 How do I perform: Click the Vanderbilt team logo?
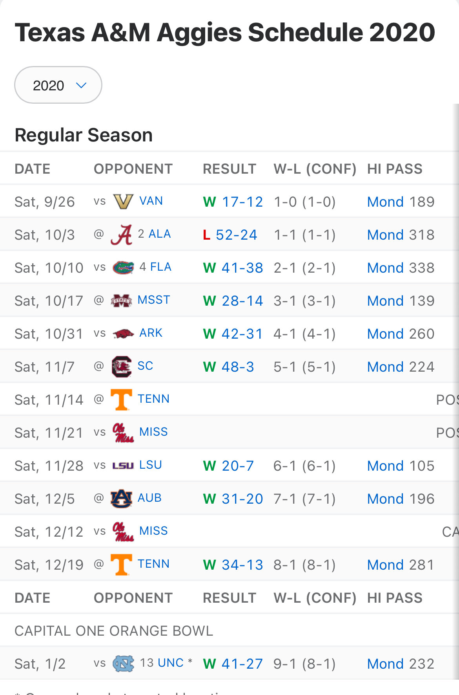[123, 202]
